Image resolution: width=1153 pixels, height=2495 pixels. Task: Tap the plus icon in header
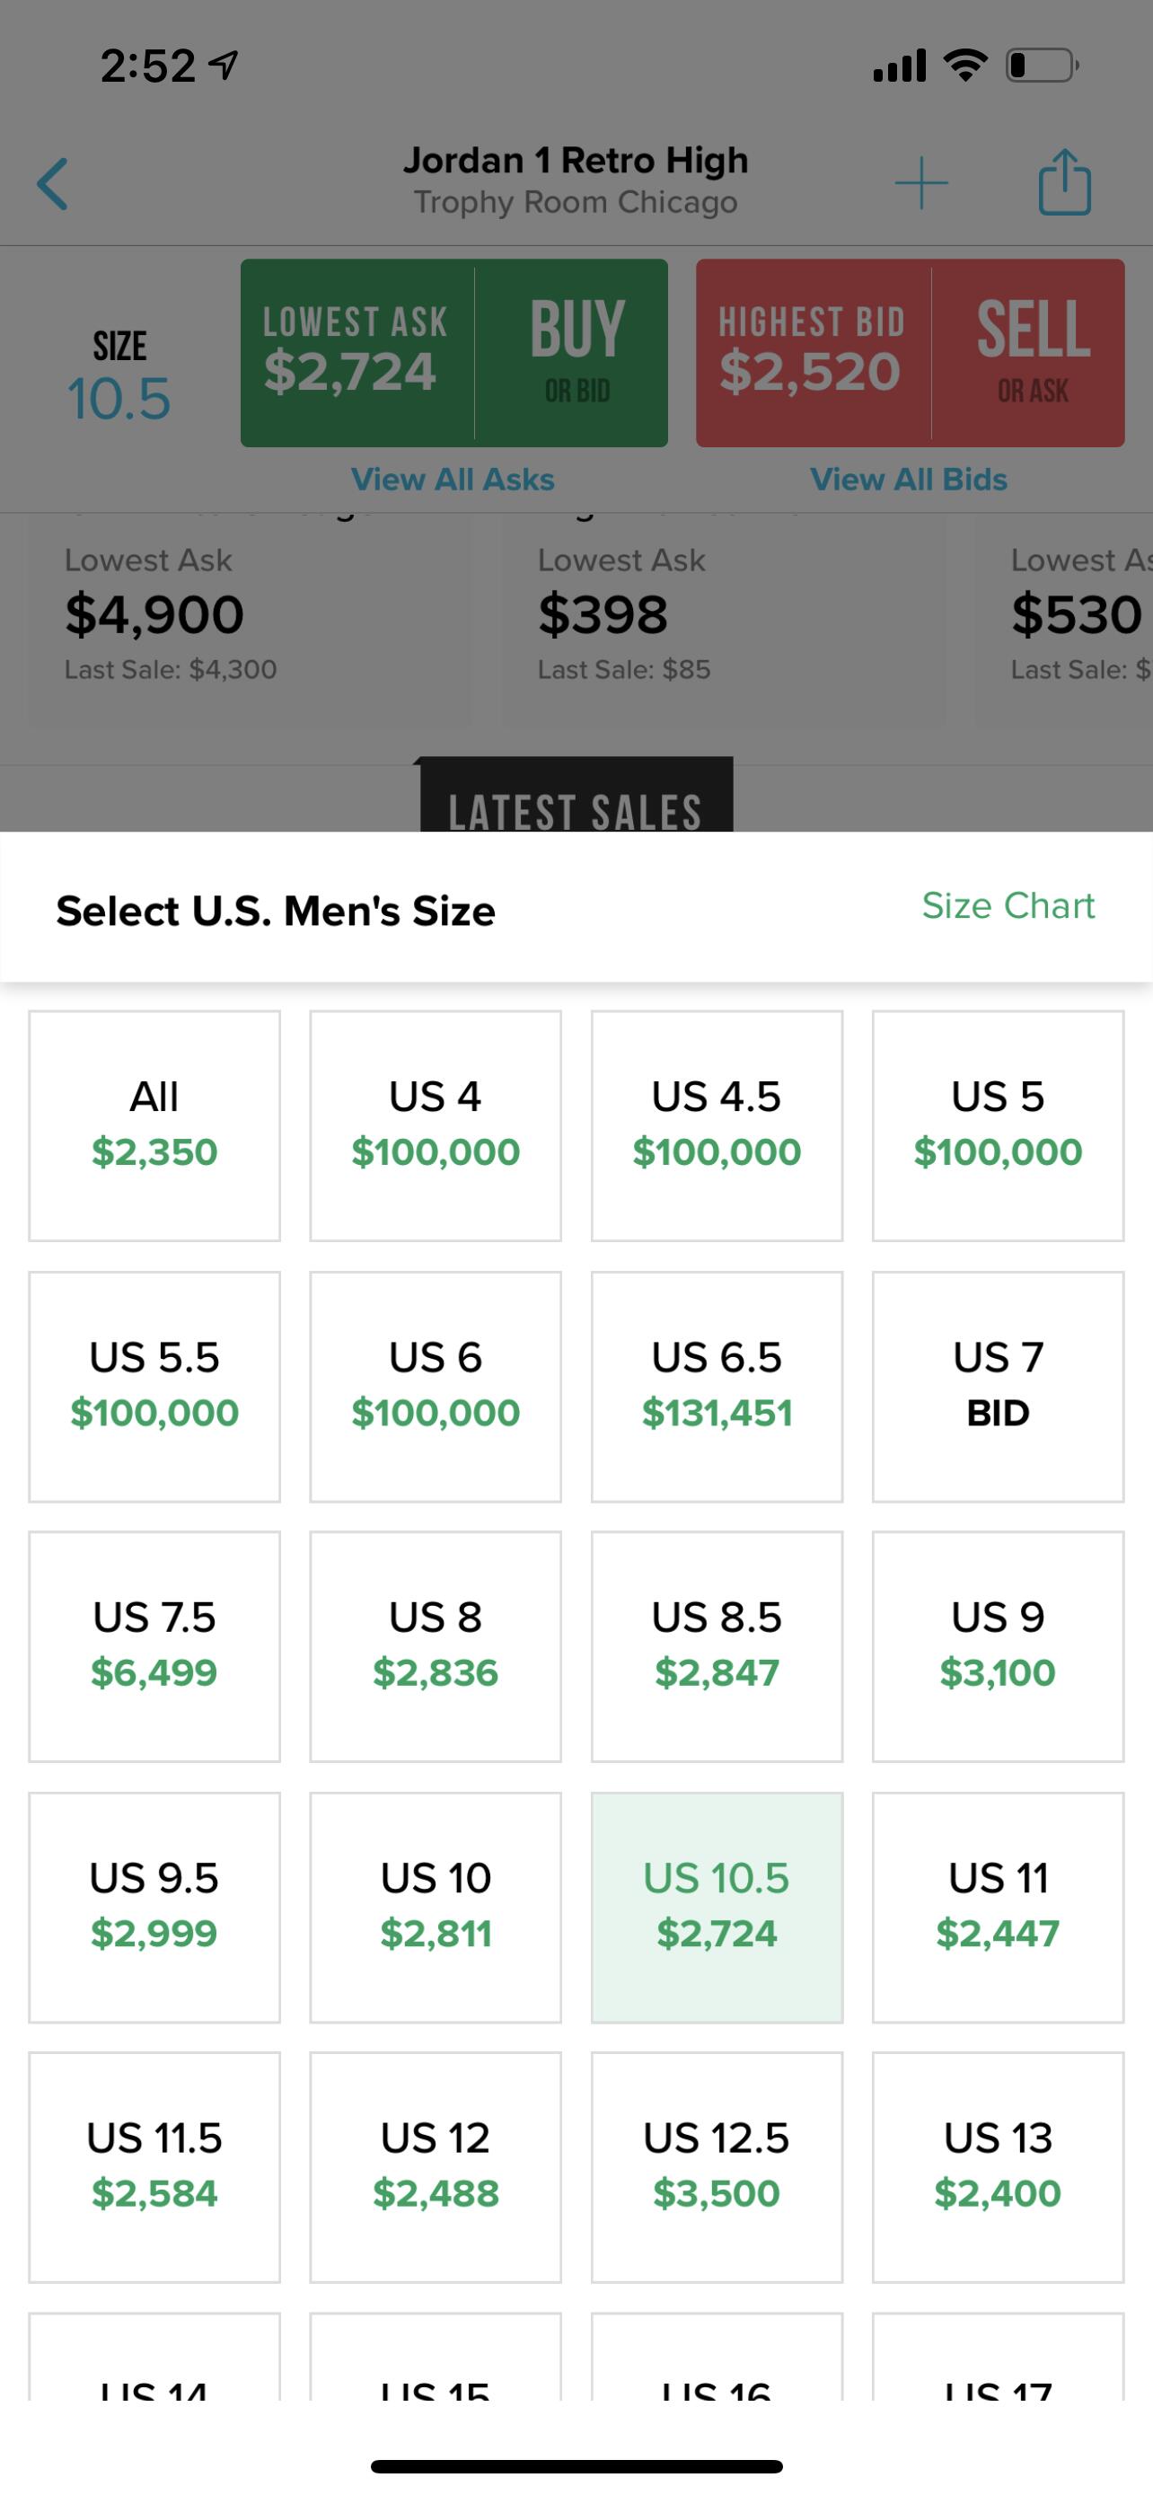point(920,183)
